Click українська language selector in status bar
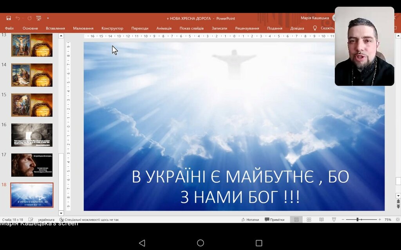 click(46, 220)
